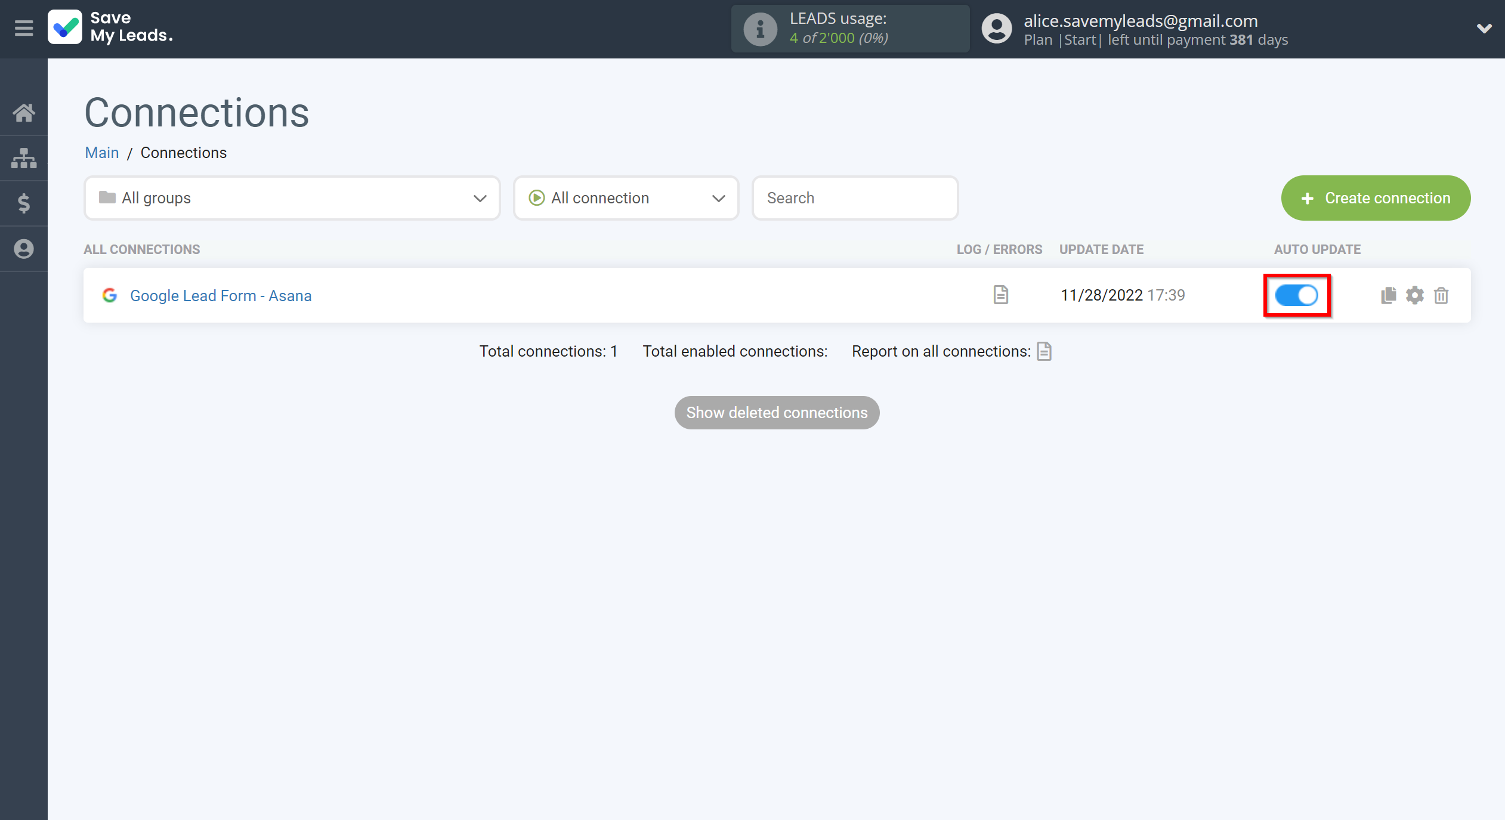Click the Report on all connections icon
This screenshot has height=820, width=1505.
pyautogui.click(x=1046, y=351)
